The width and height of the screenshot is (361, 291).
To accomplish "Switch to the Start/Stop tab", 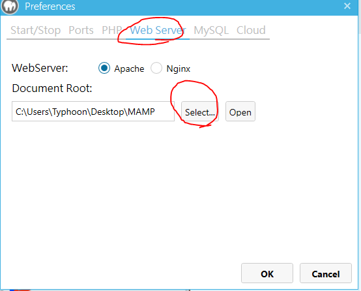I will click(35, 30).
